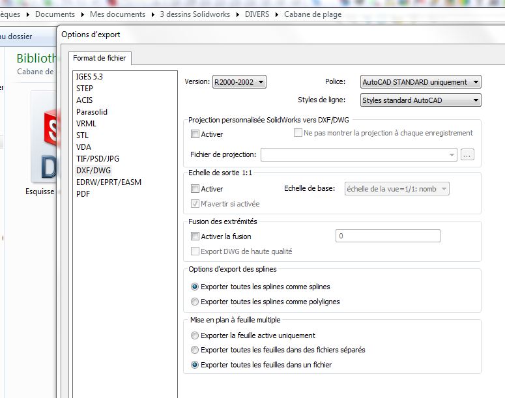This screenshot has width=505, height=398.
Task: Select DXF/DWG format entry
Action: click(93, 171)
